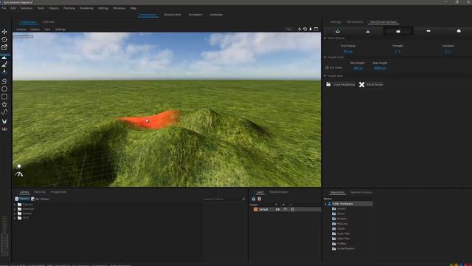Open the Transformation tab beside Layer
Viewport: 472px width, 266px height.
pyautogui.click(x=279, y=192)
